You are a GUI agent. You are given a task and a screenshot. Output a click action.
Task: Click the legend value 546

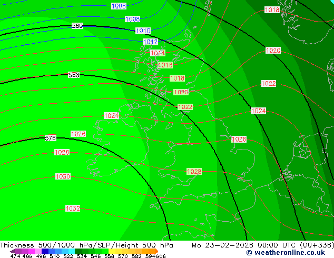click(95, 256)
